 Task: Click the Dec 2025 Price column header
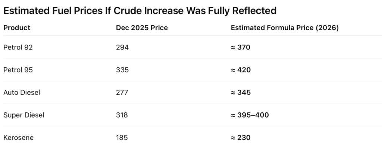(x=142, y=28)
